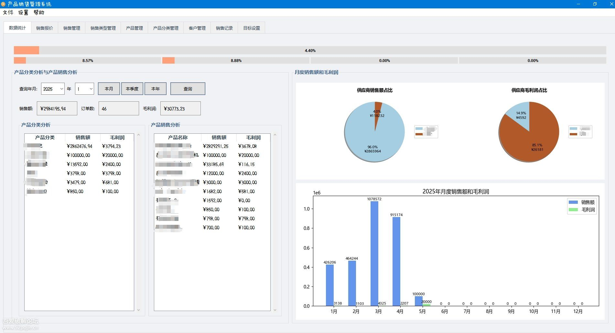Sort product table by 毛利润 header

pyautogui.click(x=253, y=138)
